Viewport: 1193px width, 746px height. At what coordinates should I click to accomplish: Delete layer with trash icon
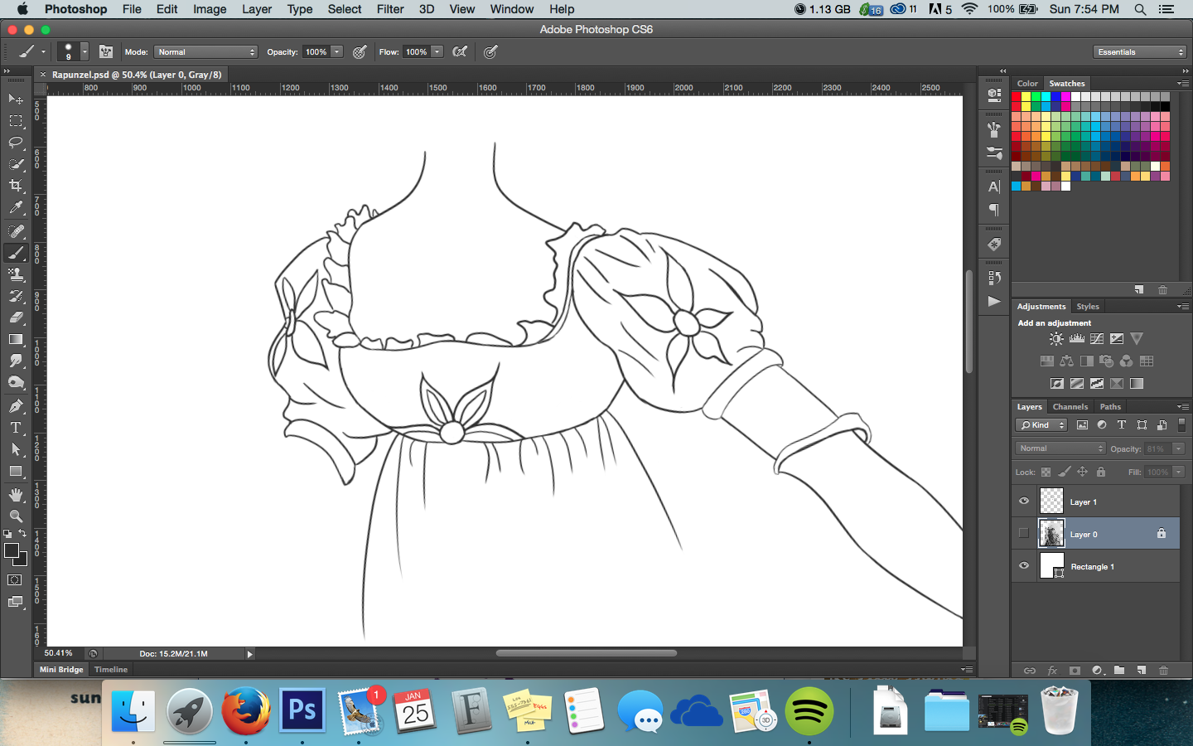point(1163,671)
